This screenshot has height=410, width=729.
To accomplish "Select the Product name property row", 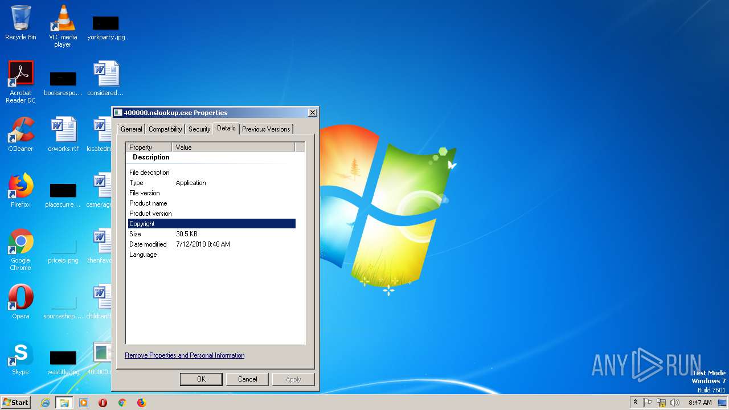I will coord(212,203).
